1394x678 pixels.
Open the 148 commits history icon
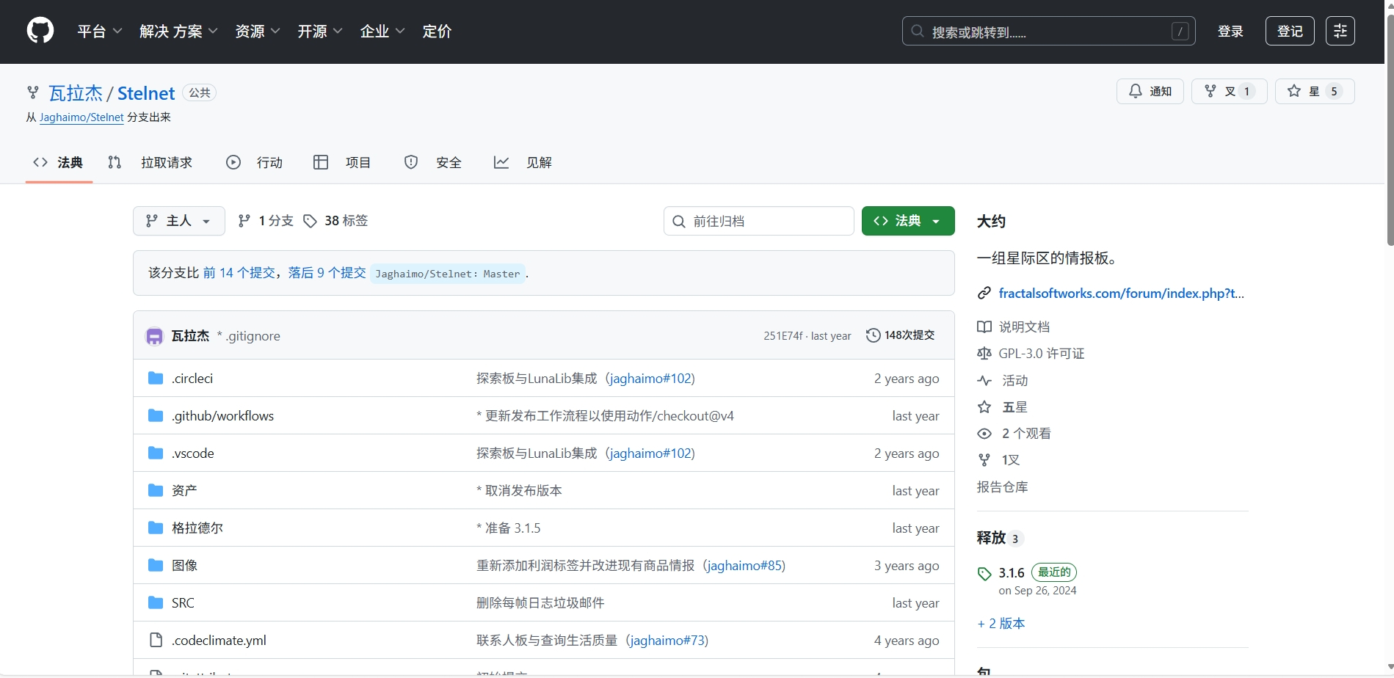coord(873,335)
